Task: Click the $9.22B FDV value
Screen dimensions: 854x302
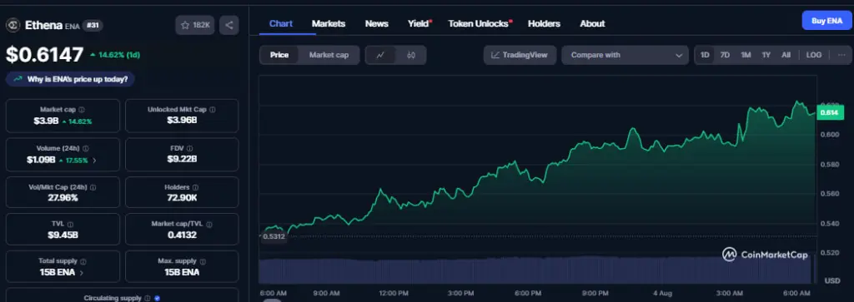Action: point(182,159)
